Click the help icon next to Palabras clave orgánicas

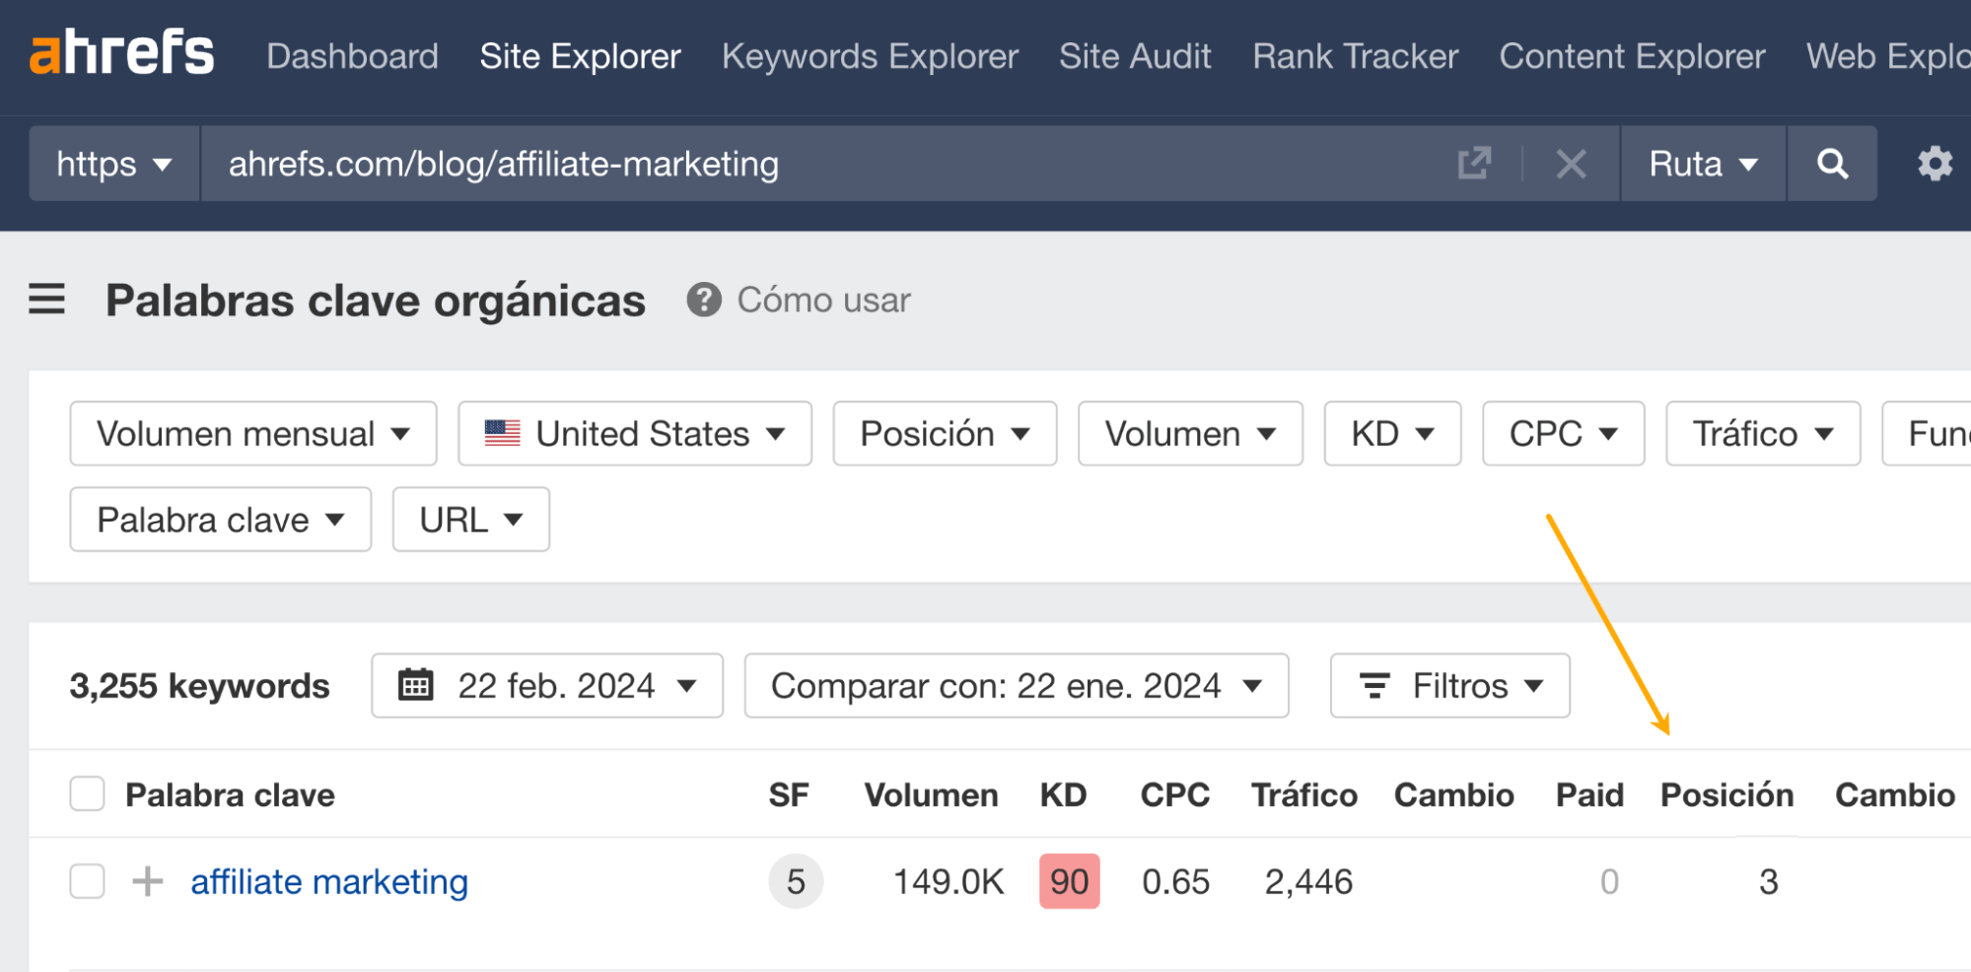pos(702,300)
